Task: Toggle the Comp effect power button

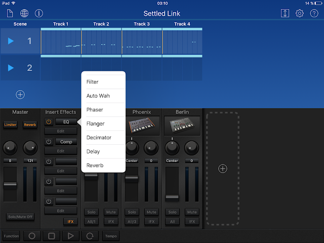Action: [x=49, y=142]
